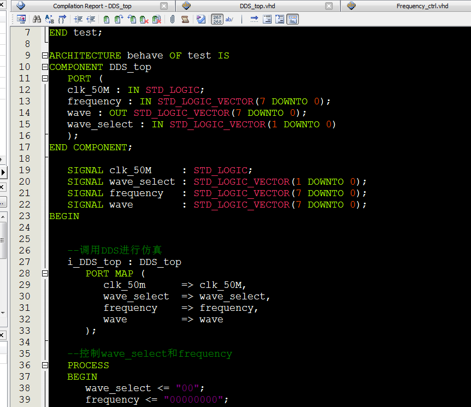471x407 pixels.
Task: Toggle the rightmost highlighted toolbar button
Action: 293,20
